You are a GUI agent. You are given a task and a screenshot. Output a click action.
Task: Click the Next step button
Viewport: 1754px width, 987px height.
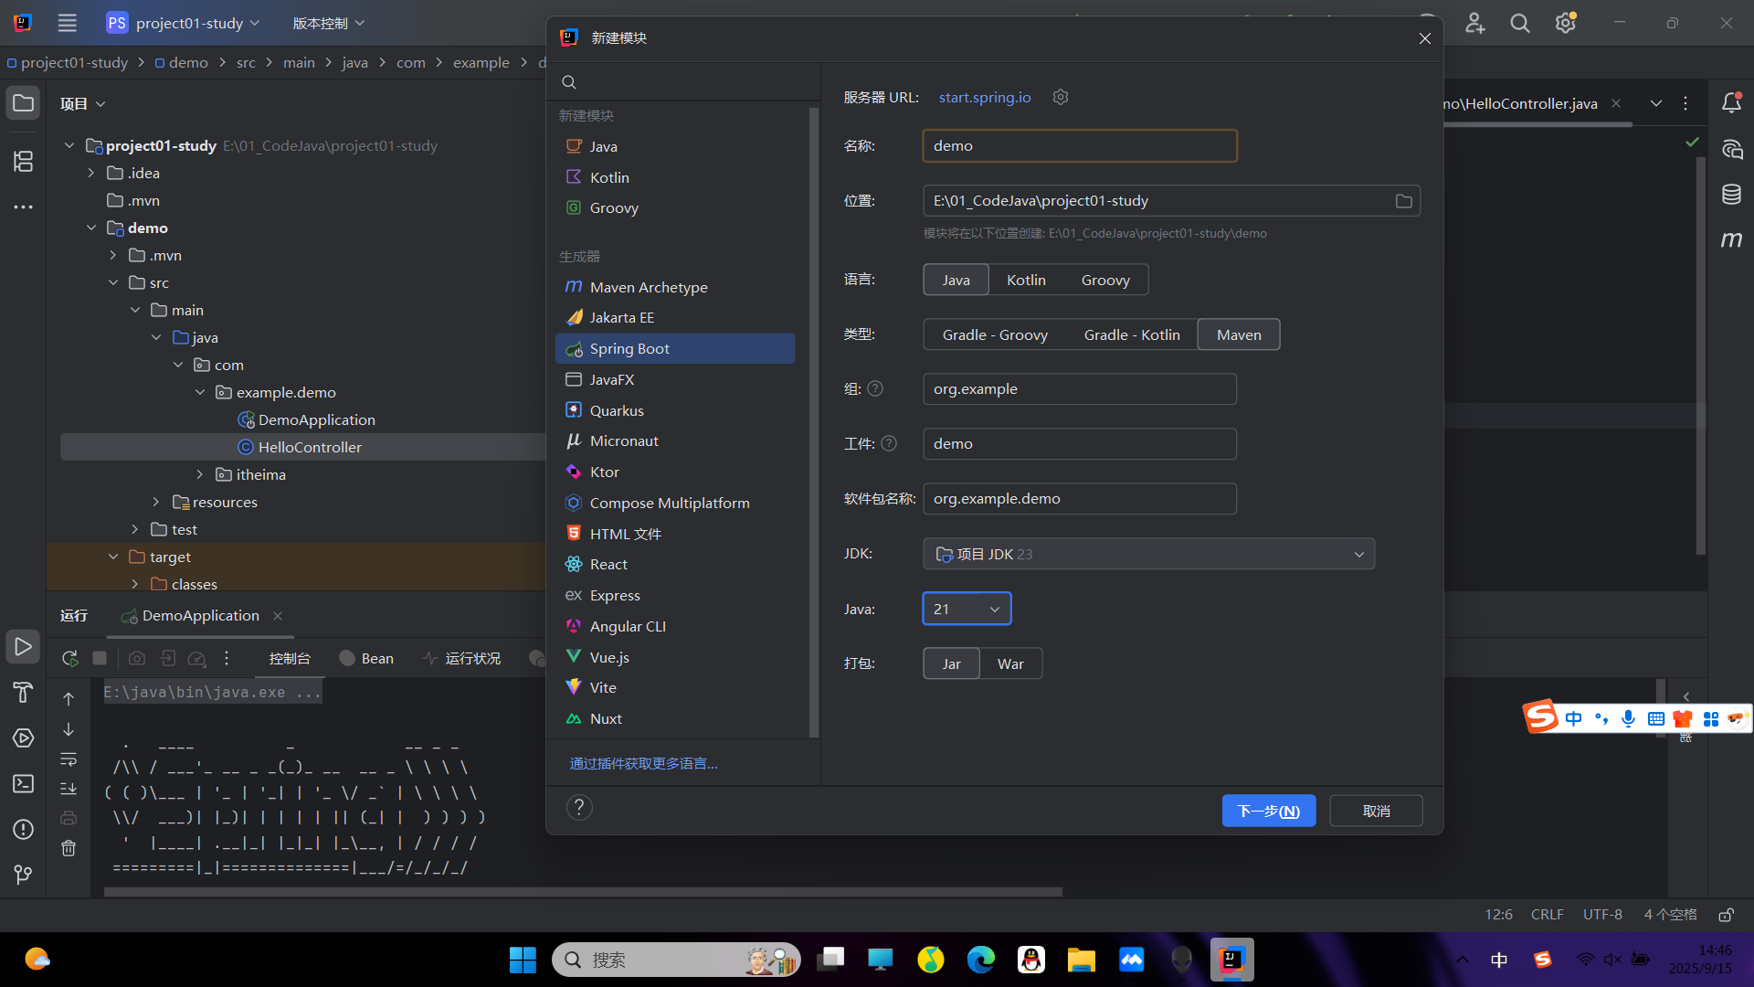point(1268,811)
